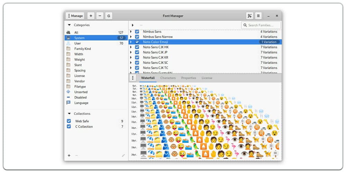Expand the Noto Sans CJK HK family

131,47
